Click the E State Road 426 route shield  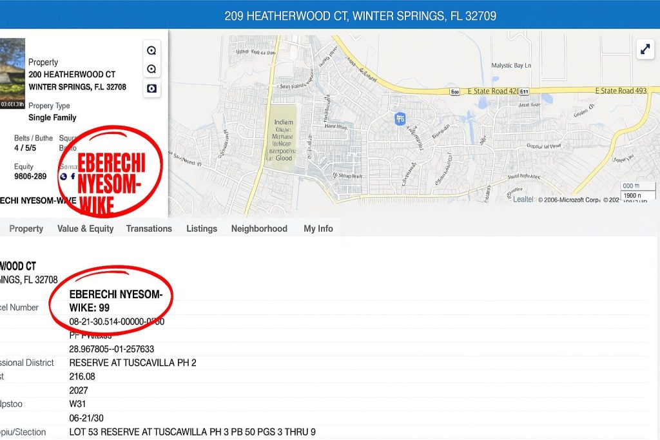523,91
